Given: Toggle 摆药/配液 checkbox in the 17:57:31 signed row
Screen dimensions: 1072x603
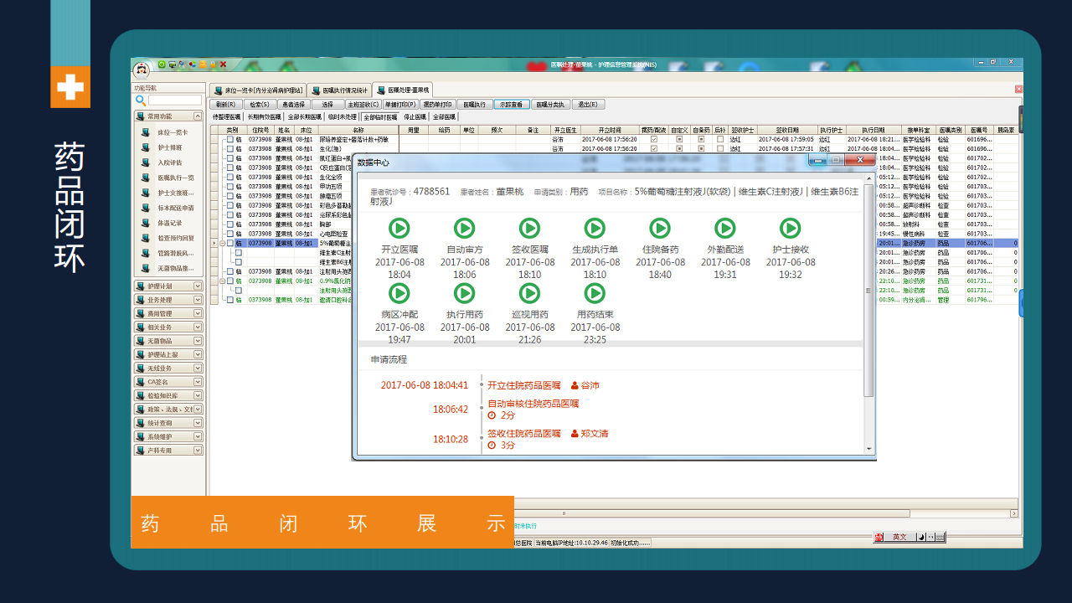Looking at the screenshot, I should point(654,148).
